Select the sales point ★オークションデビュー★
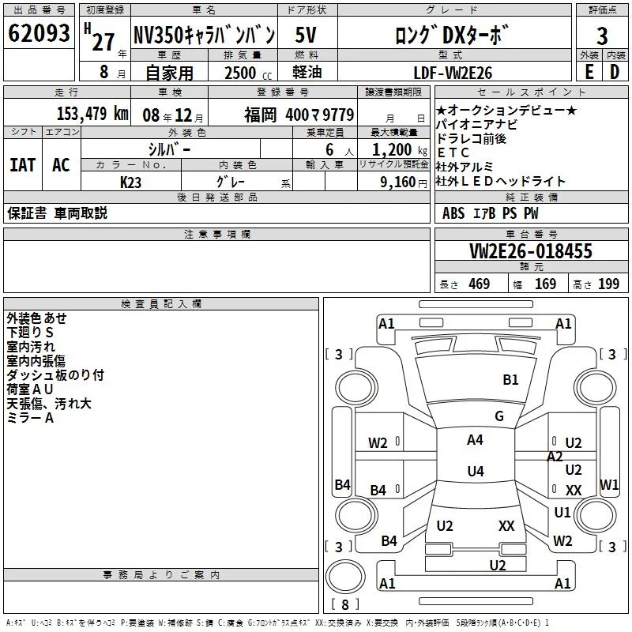 (x=506, y=111)
